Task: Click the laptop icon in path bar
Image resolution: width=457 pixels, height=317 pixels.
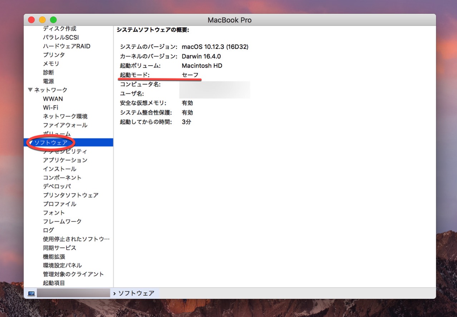Action: [x=31, y=293]
